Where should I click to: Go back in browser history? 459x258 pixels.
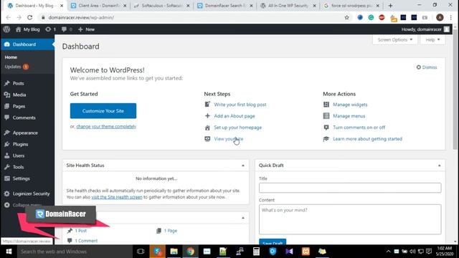coord(8,17)
